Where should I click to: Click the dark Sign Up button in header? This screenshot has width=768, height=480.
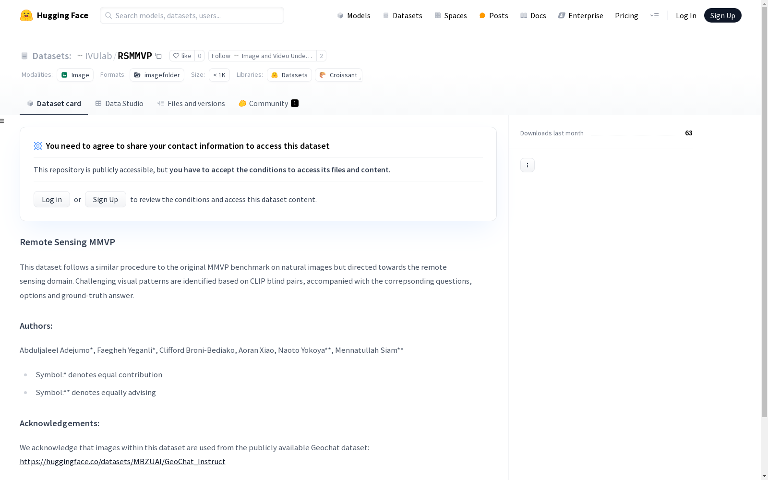coord(722,15)
